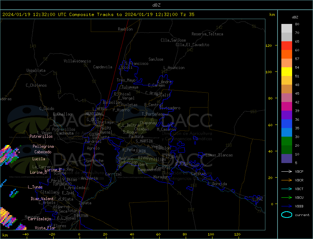Click the dBZ title at top
The width and height of the screenshot is (313, 239).
(x=156, y=5)
